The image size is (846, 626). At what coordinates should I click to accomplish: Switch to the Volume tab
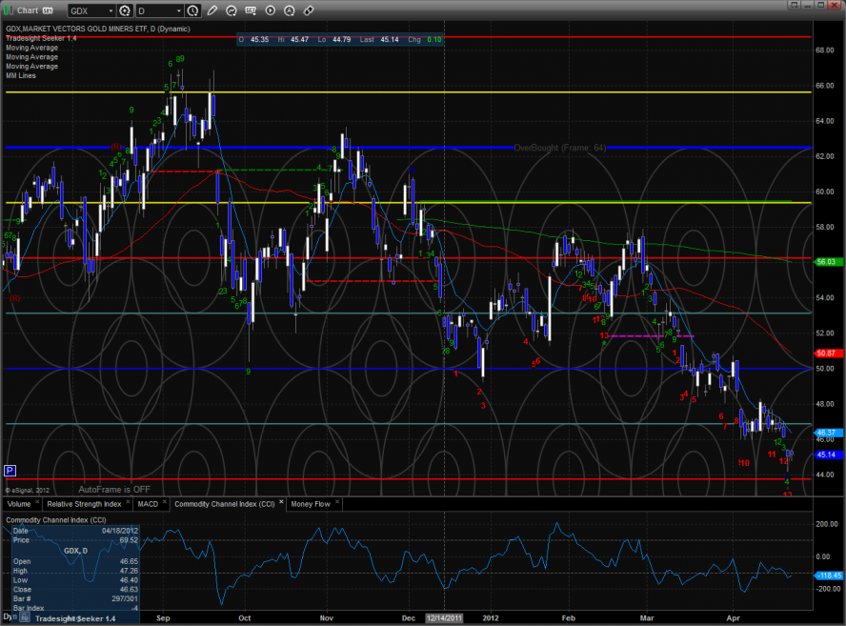(x=19, y=502)
